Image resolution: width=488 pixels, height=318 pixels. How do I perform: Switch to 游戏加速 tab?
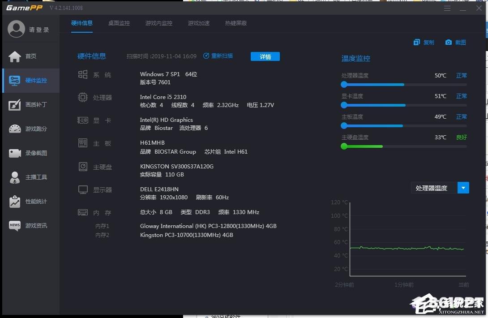point(199,23)
